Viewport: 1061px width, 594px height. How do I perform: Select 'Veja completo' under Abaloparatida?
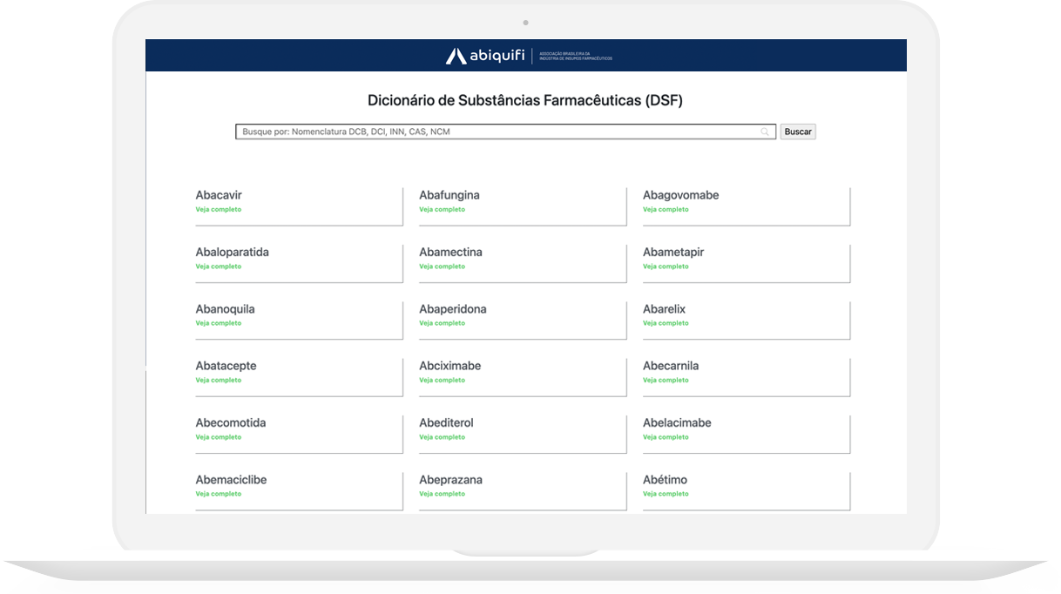(219, 267)
